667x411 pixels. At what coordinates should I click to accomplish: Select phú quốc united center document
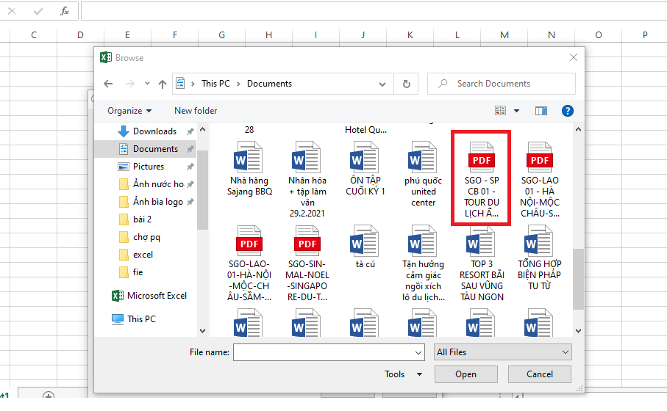point(423,175)
